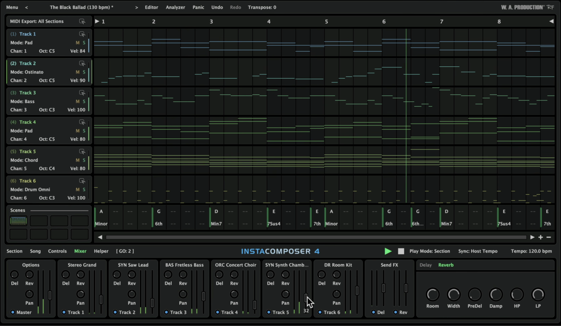Select the first filled scene slot
This screenshot has height=326, width=561.
[x=18, y=221]
